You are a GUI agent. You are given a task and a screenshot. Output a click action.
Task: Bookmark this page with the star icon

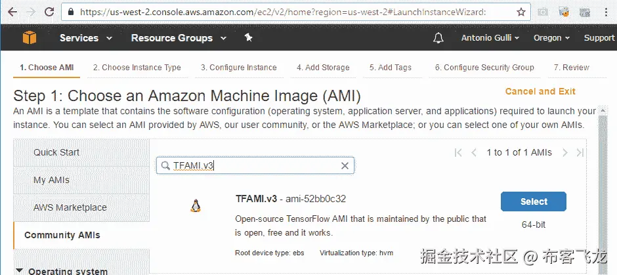521,12
